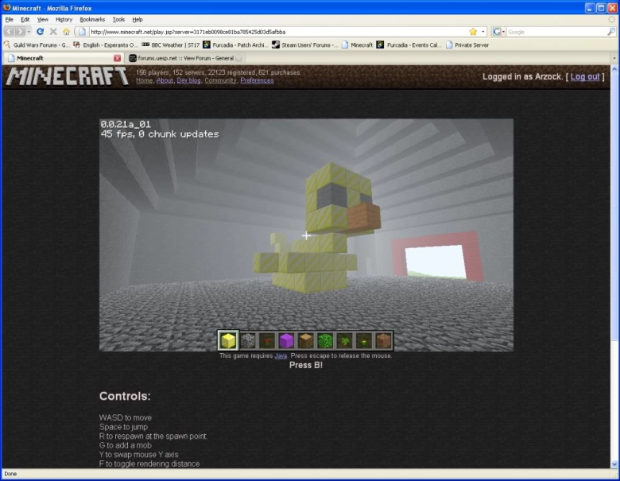Click the Minecraft logo
This screenshot has width=620, height=481.
click(x=68, y=76)
